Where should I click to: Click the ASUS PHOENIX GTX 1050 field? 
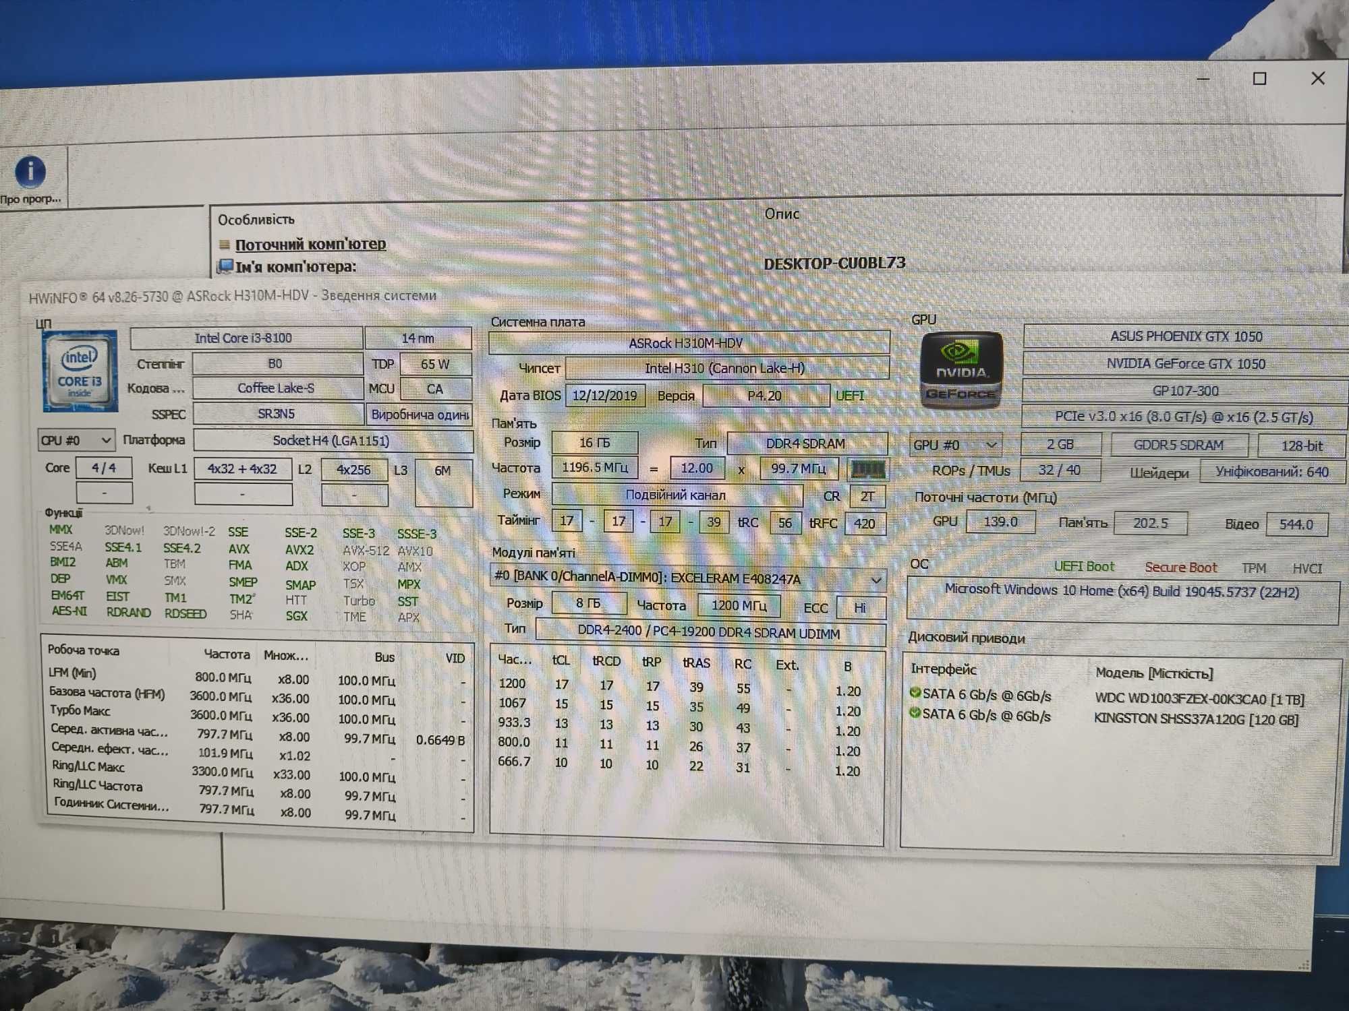1186,336
